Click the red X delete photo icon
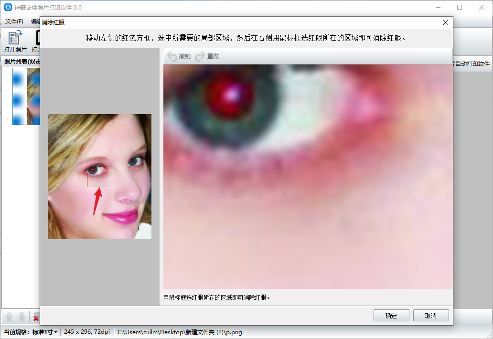493x339 pixels. coord(36,317)
